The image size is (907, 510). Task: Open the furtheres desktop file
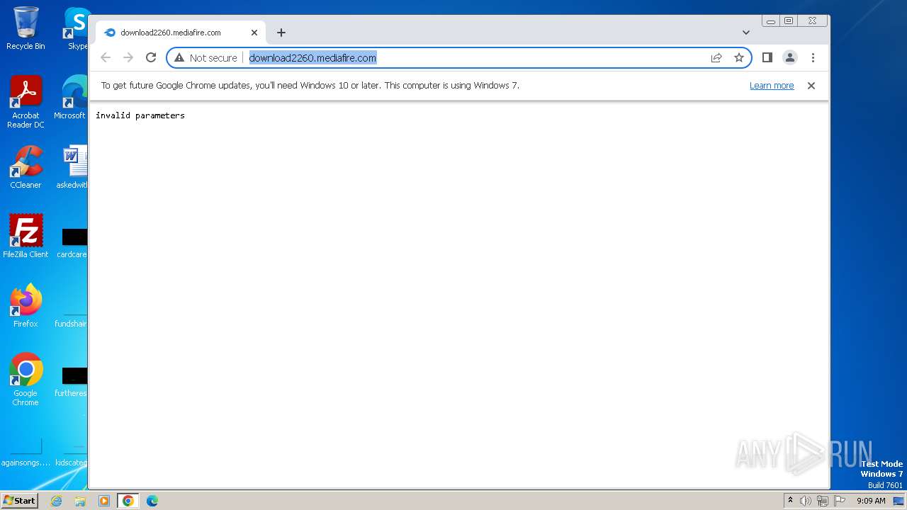pyautogui.click(x=72, y=381)
